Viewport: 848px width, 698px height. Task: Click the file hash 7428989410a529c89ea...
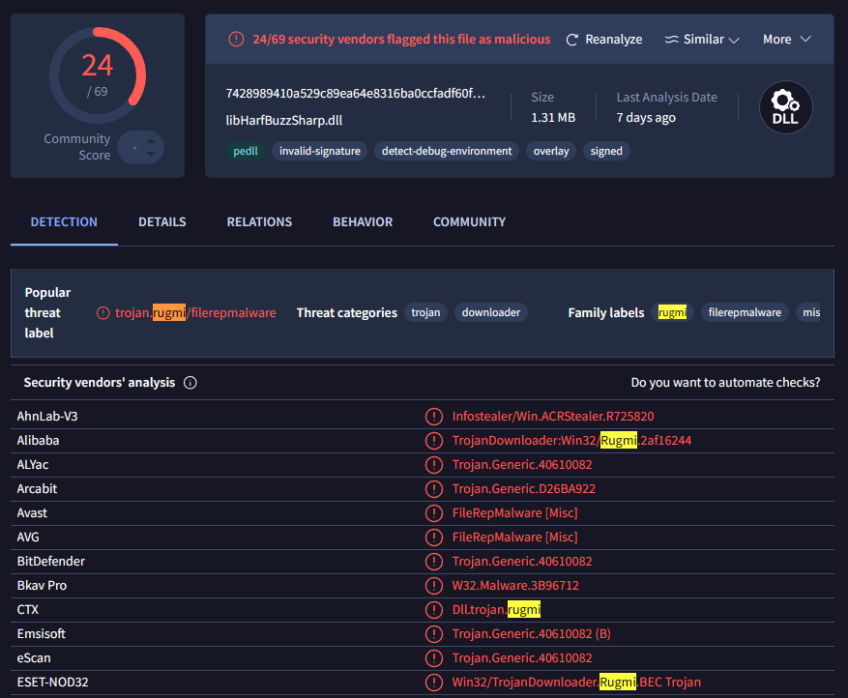tap(355, 94)
